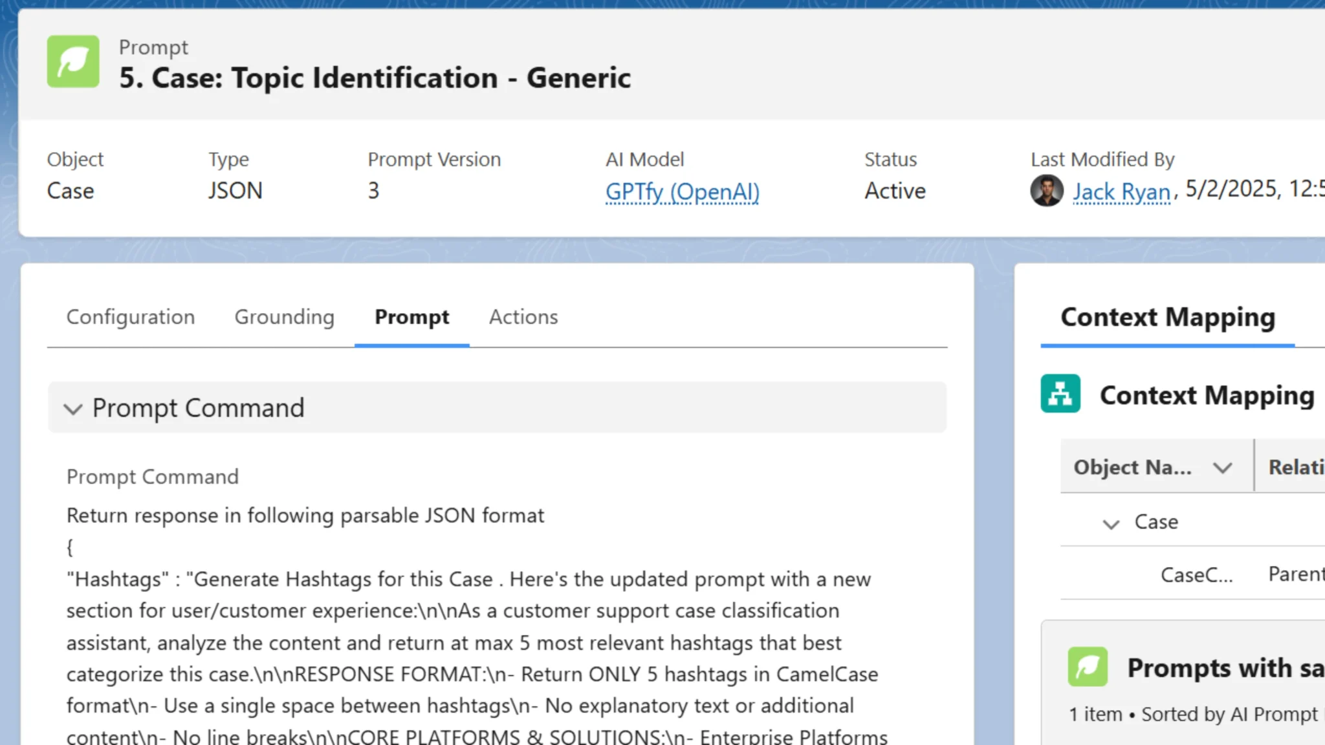Click the Case object name label
This screenshot has height=745, width=1325.
1156,522
